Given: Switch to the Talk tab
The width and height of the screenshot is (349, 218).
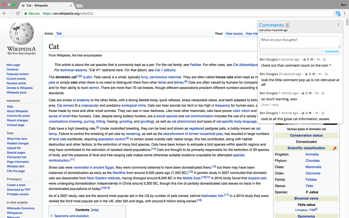Looking at the screenshot, I should click(x=59, y=34).
